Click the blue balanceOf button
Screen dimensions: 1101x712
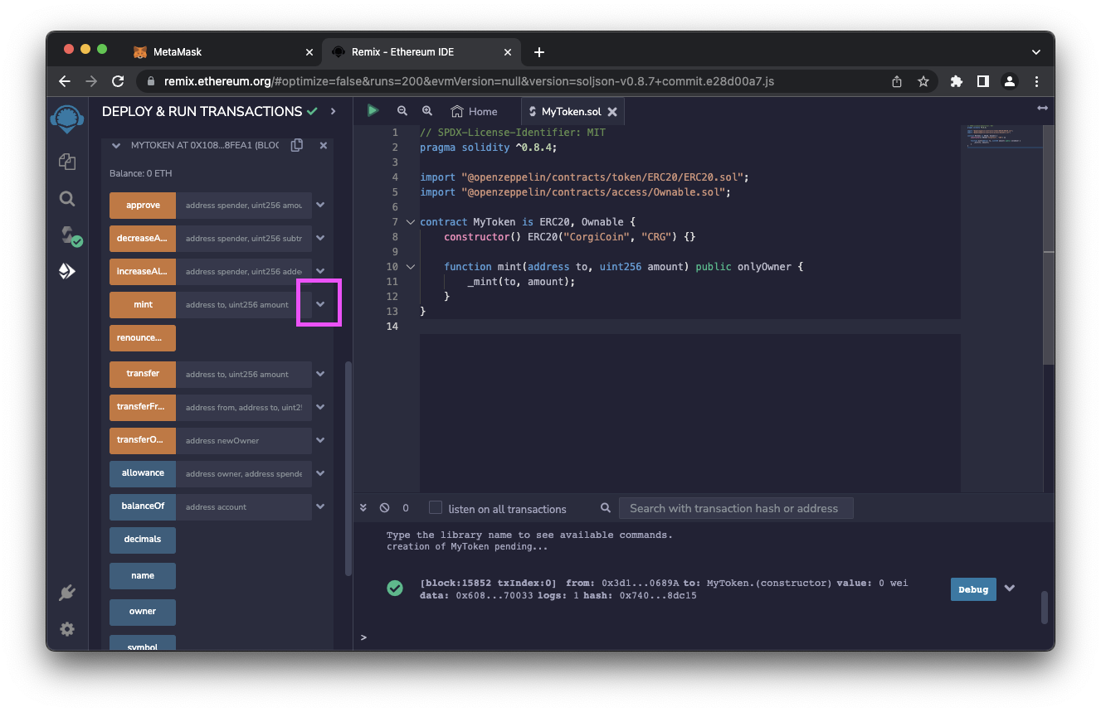143,506
